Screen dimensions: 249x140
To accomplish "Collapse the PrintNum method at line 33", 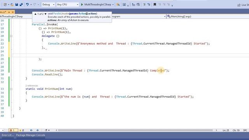I will point(11,89).
